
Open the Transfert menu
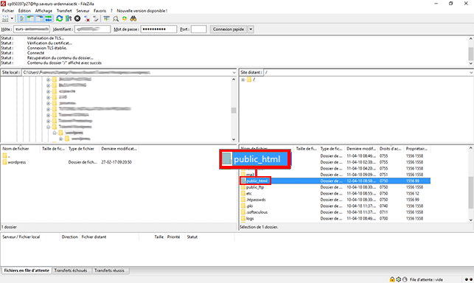coord(64,10)
